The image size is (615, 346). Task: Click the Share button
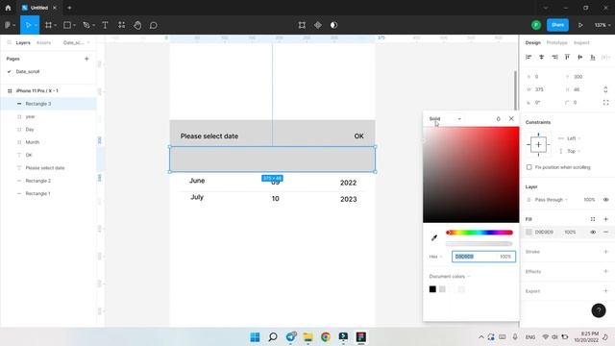[557, 25]
